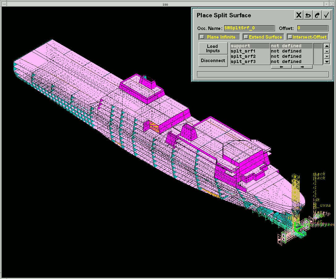Click the Disconnect button
Viewport: 336px width, 279px height.
213,61
